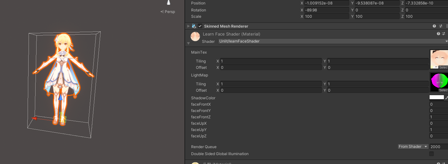The image size is (448, 164).
Task: Click the ShadowColor property label
Action: pos(203,98)
